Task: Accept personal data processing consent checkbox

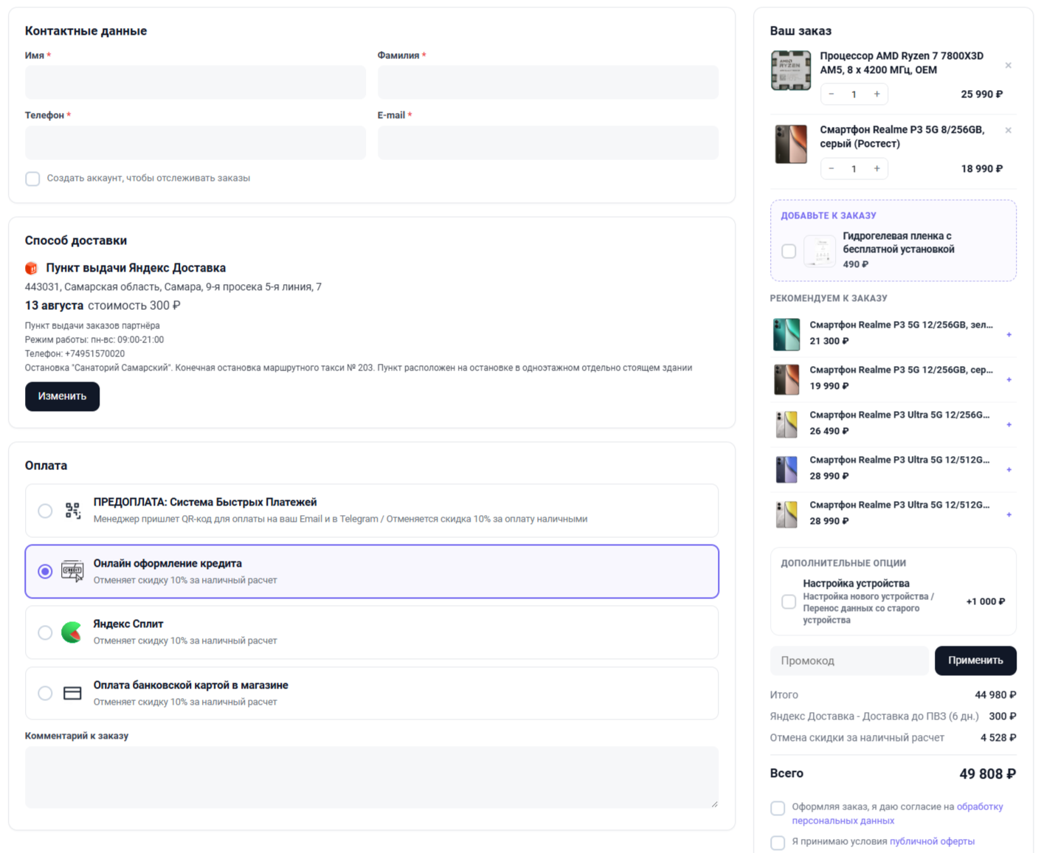Action: coord(778,808)
